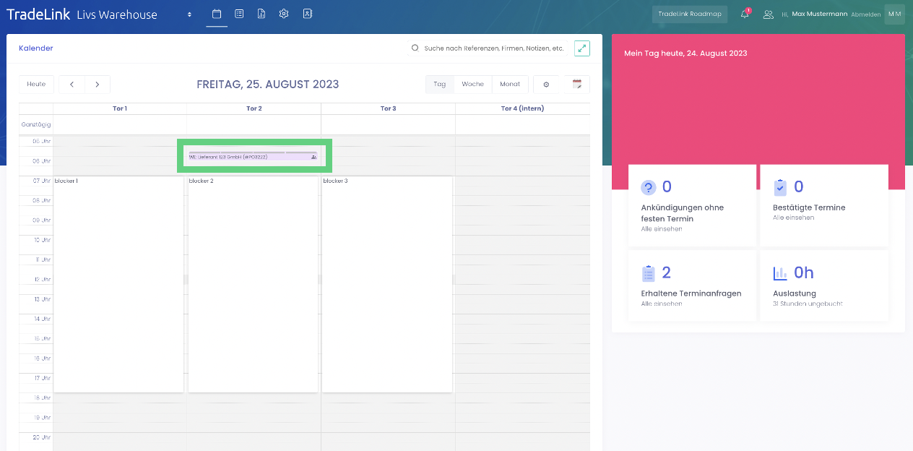
Task: Go to previous day with left chevron
Action: [72, 85]
